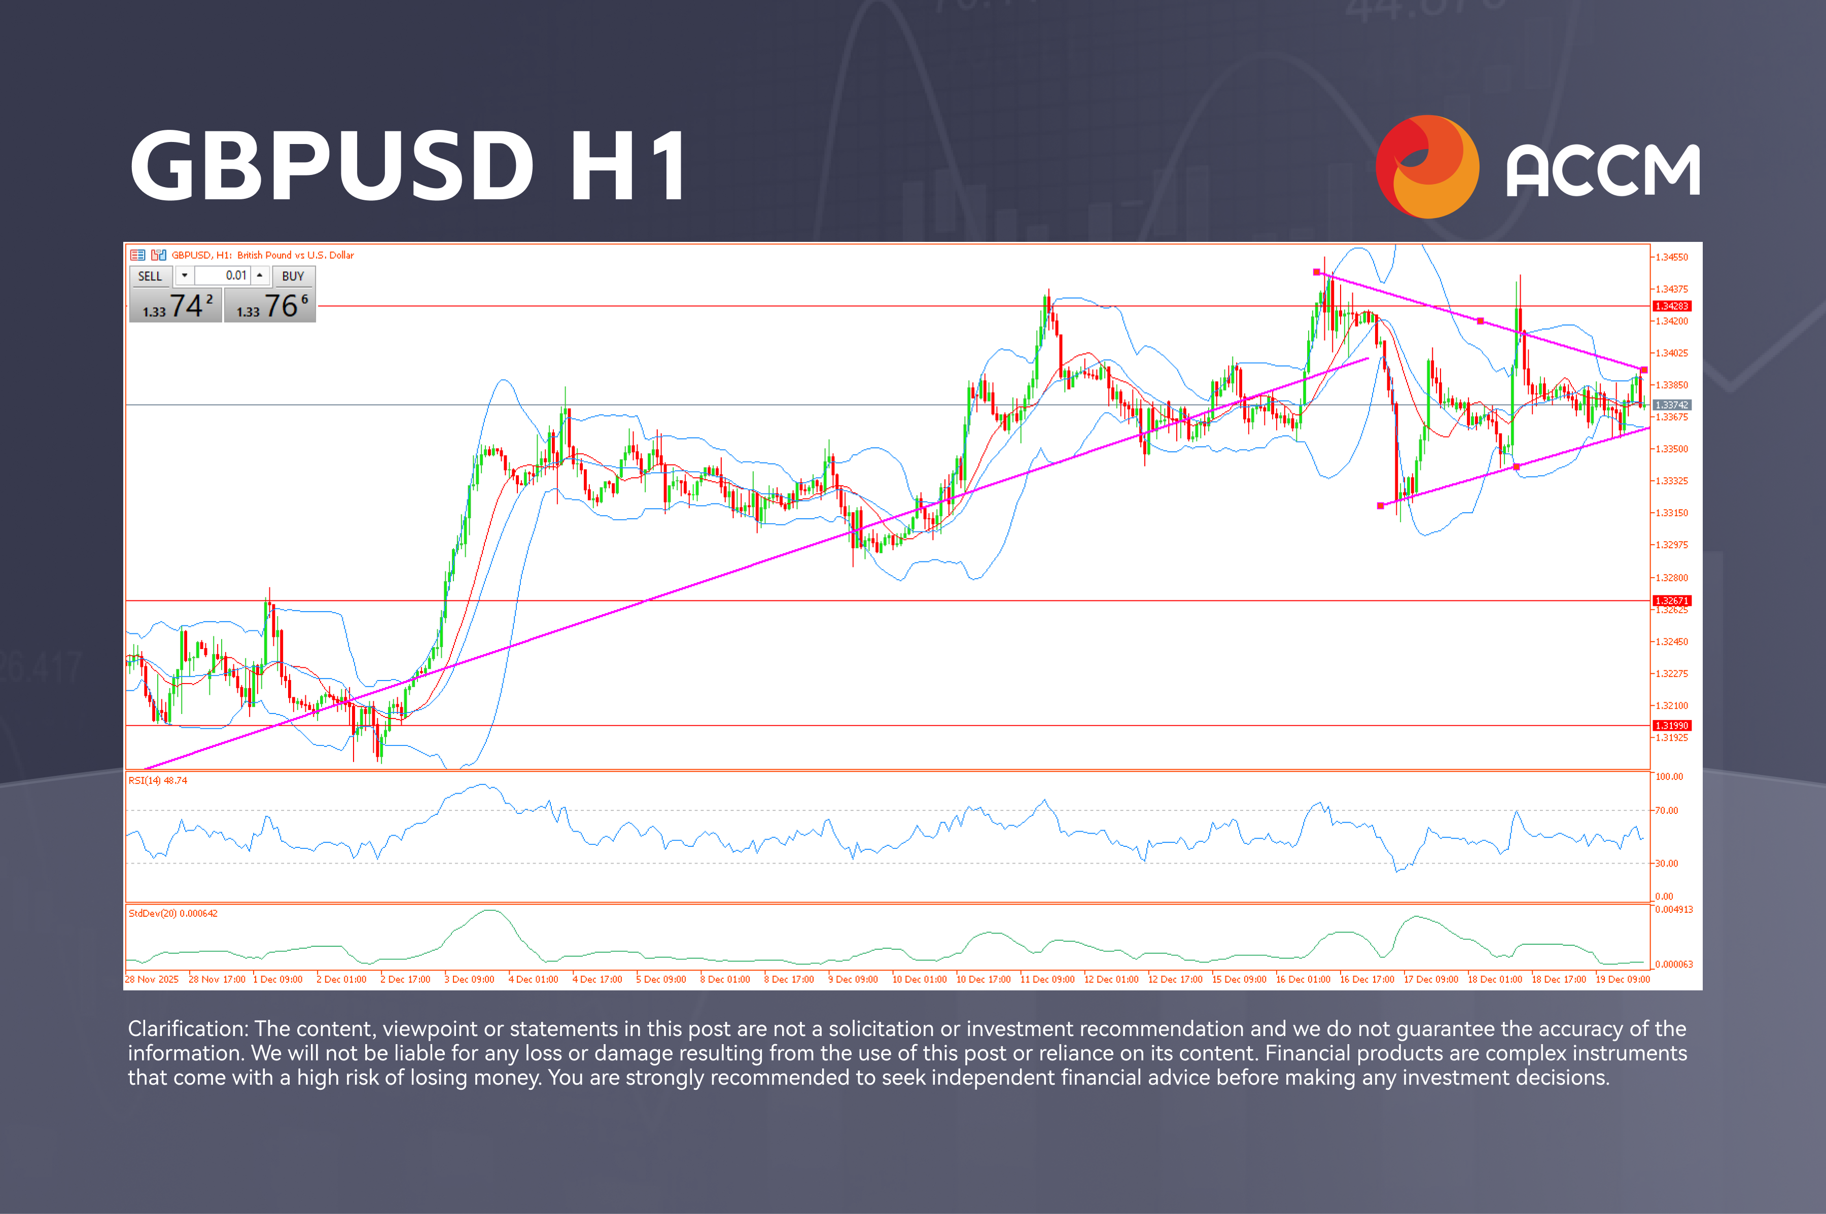Click the Depth of Market icon
This screenshot has width=1826, height=1214.
(138, 256)
